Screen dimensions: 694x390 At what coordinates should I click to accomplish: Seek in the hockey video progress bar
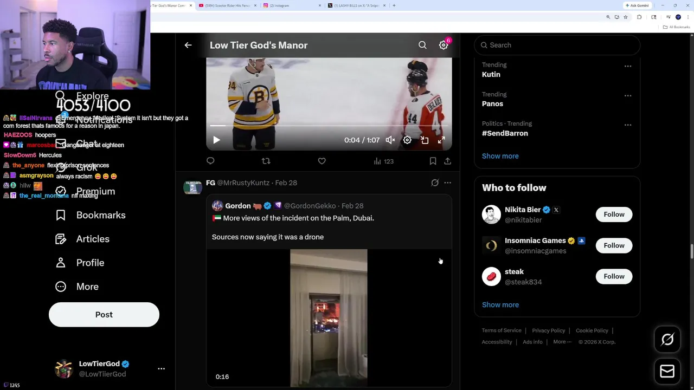coord(329,126)
